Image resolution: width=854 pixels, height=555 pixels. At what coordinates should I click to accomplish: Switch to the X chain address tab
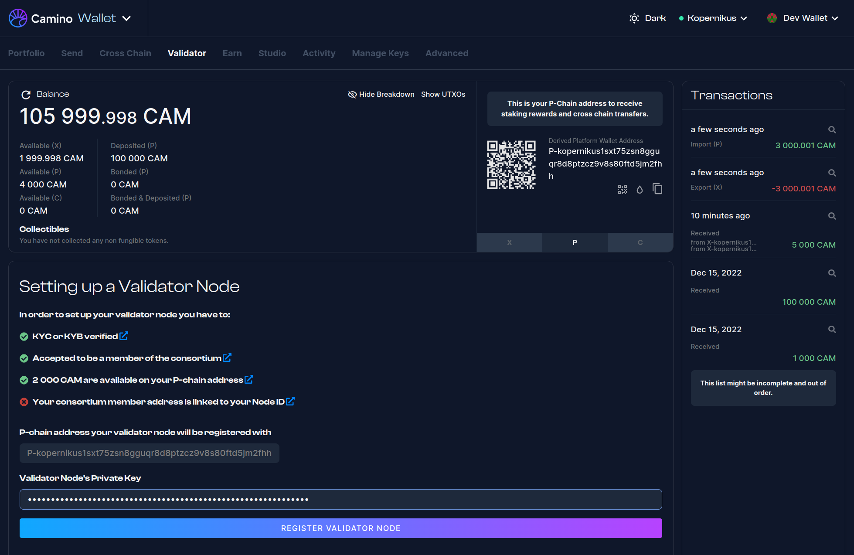(509, 242)
